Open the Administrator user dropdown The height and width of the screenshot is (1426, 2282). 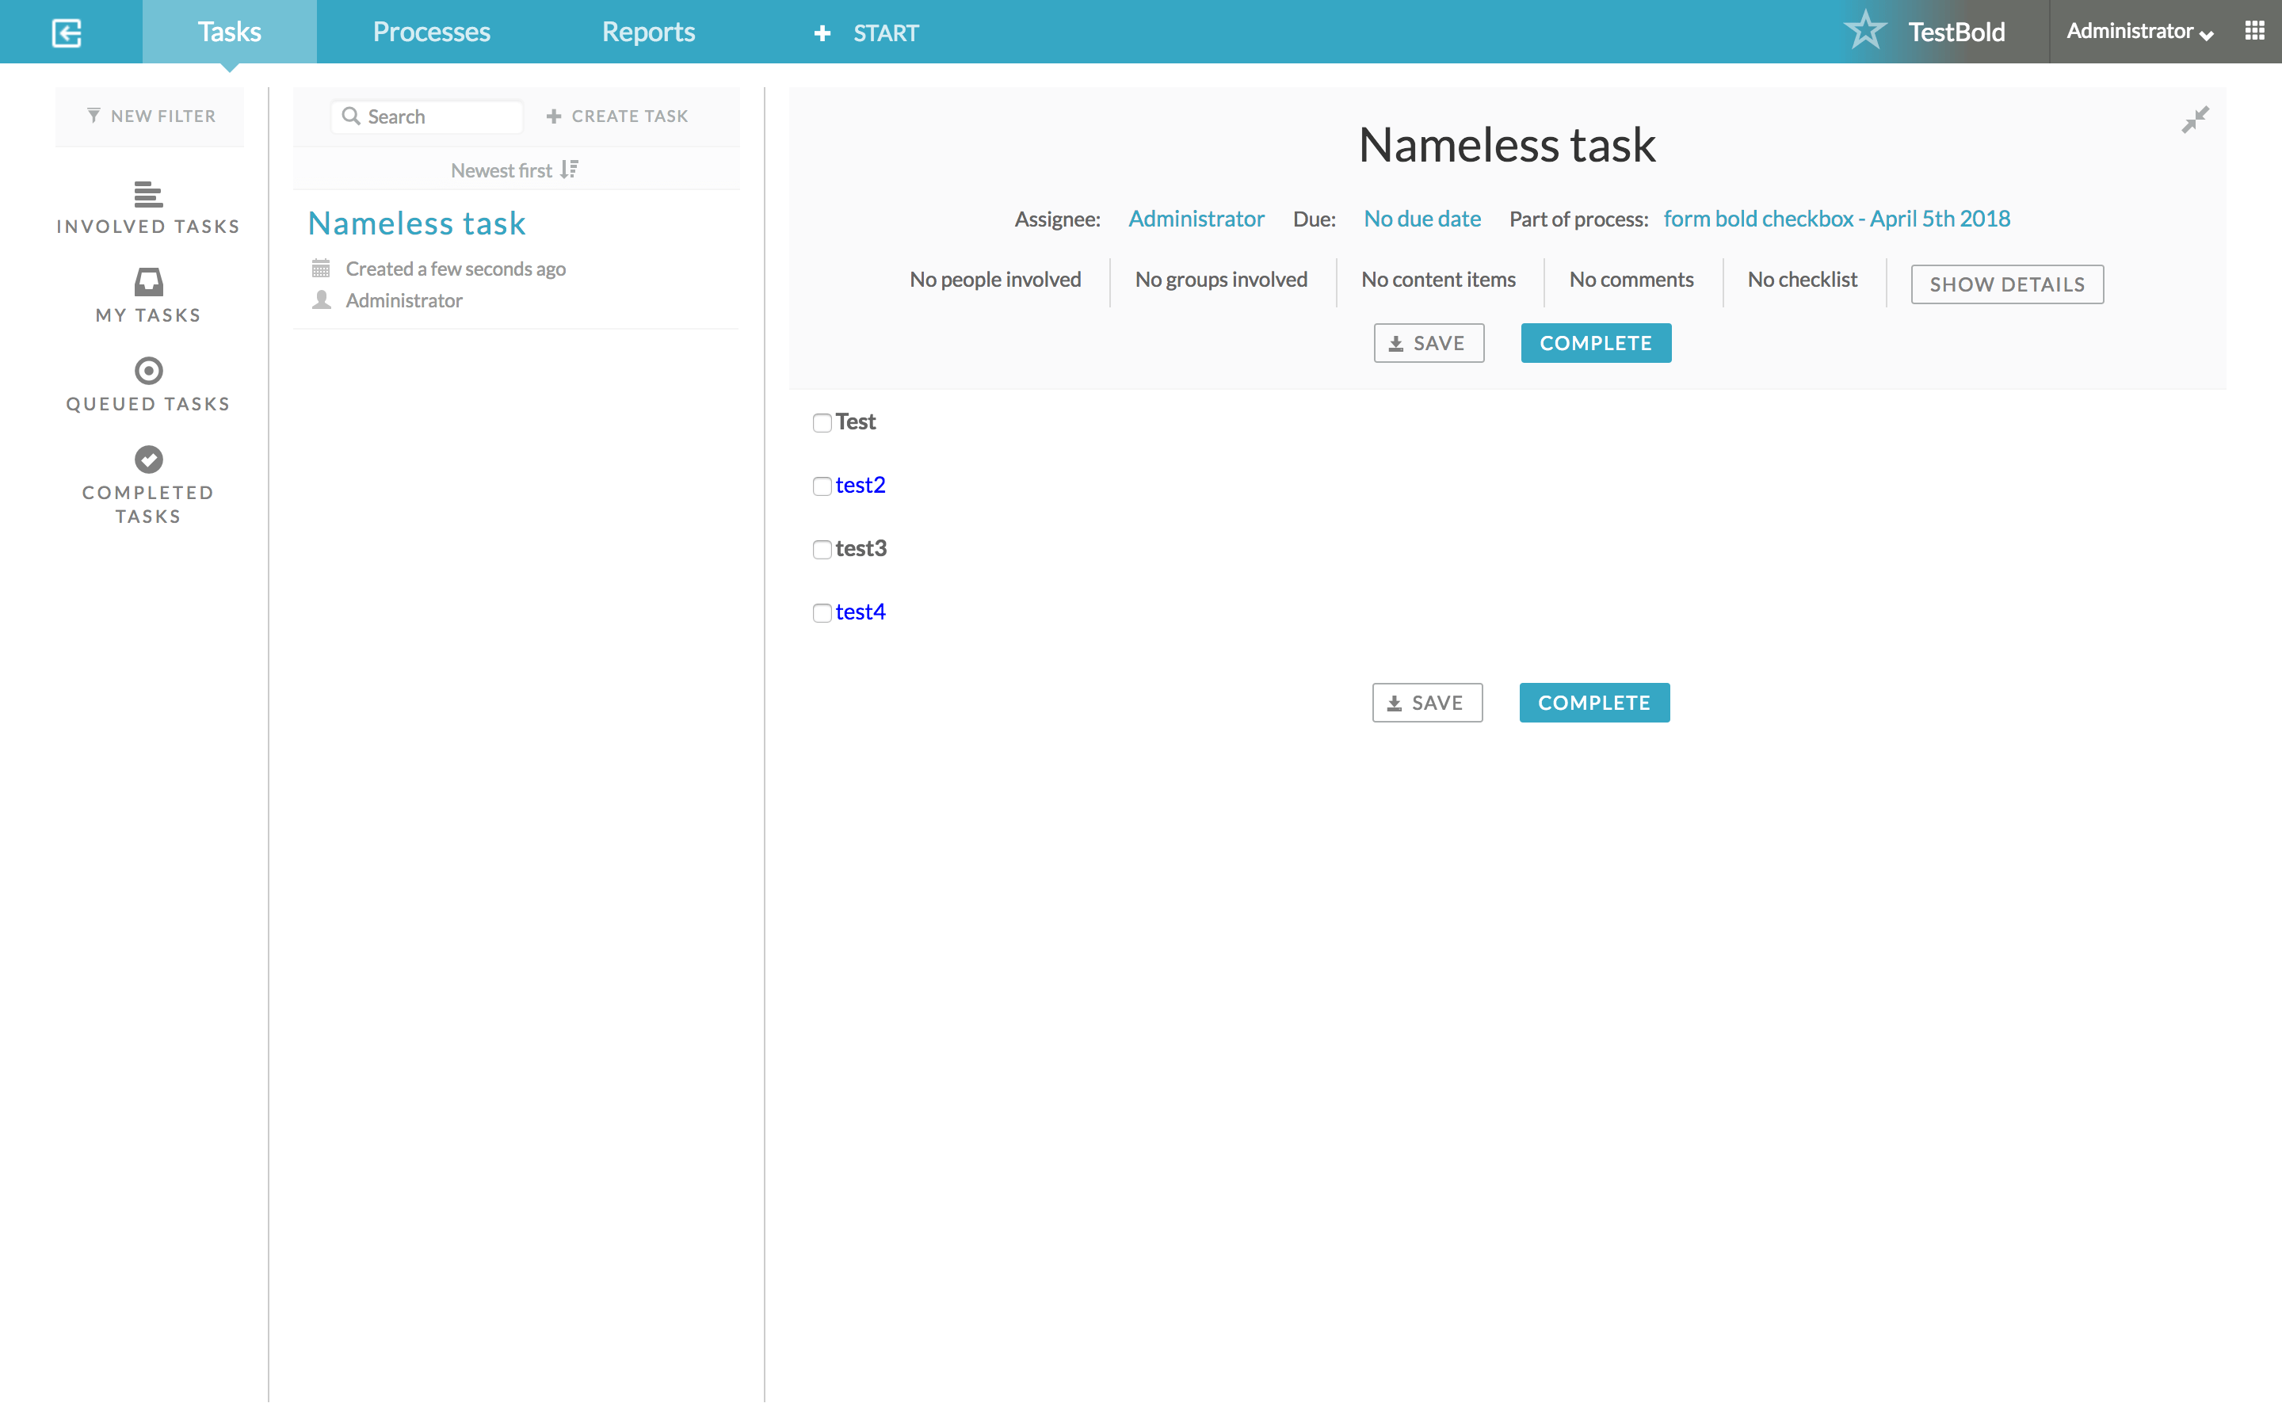click(x=2139, y=32)
